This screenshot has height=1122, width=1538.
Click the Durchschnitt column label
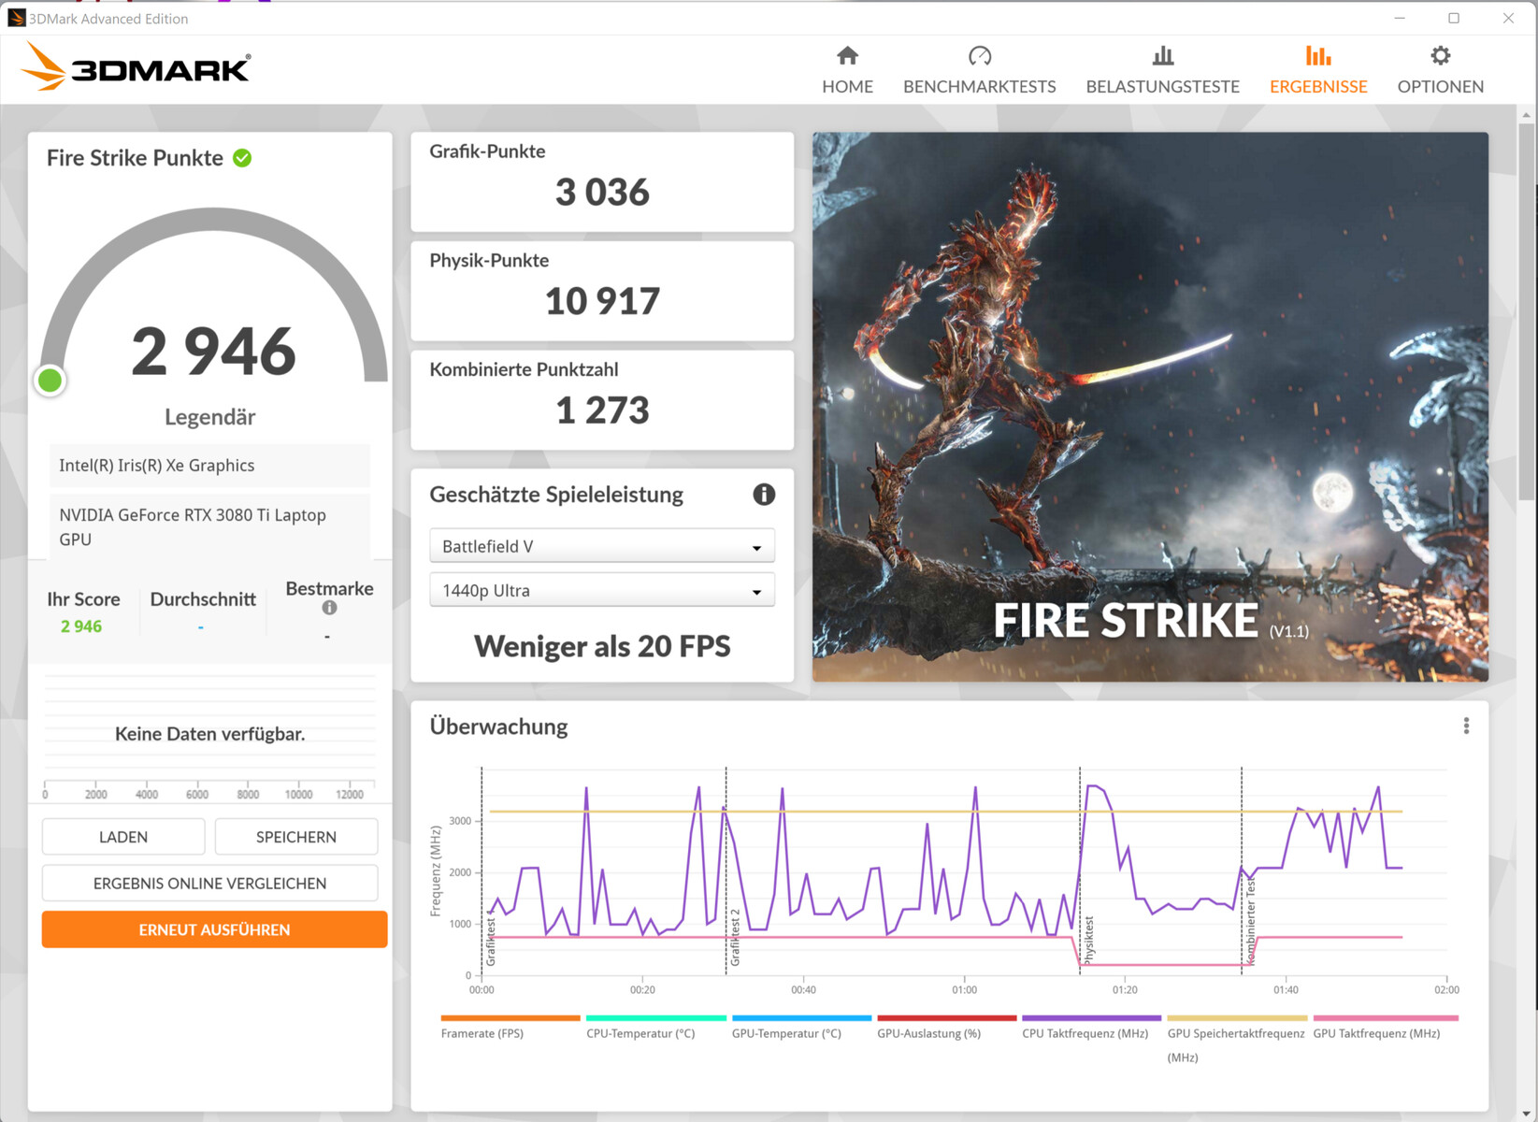click(203, 599)
